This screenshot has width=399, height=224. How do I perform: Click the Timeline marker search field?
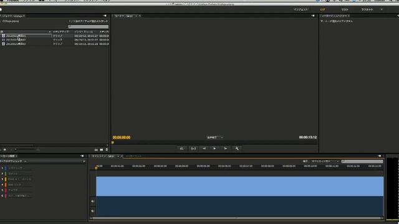point(362,161)
